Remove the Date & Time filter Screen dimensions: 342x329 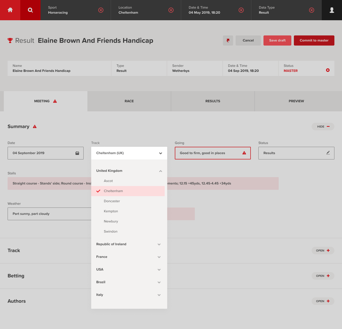tap(241, 10)
